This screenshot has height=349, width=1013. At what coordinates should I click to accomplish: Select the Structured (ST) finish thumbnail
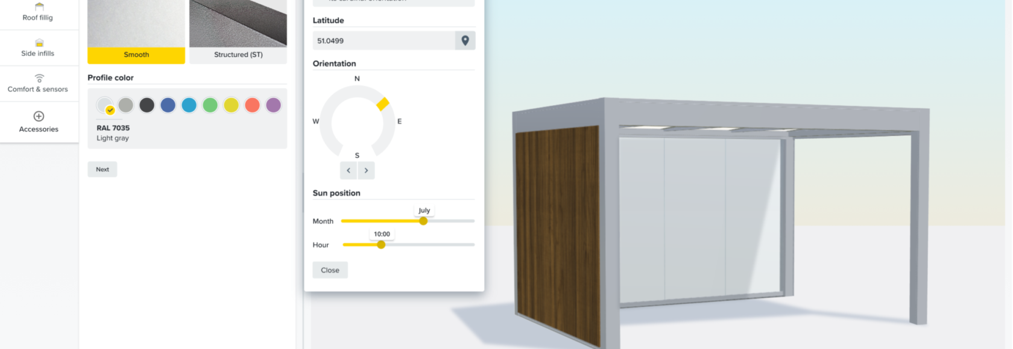click(238, 31)
